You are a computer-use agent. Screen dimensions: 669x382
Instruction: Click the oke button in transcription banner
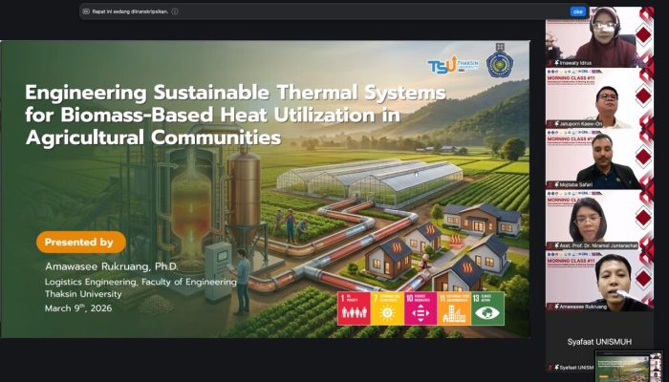[577, 11]
